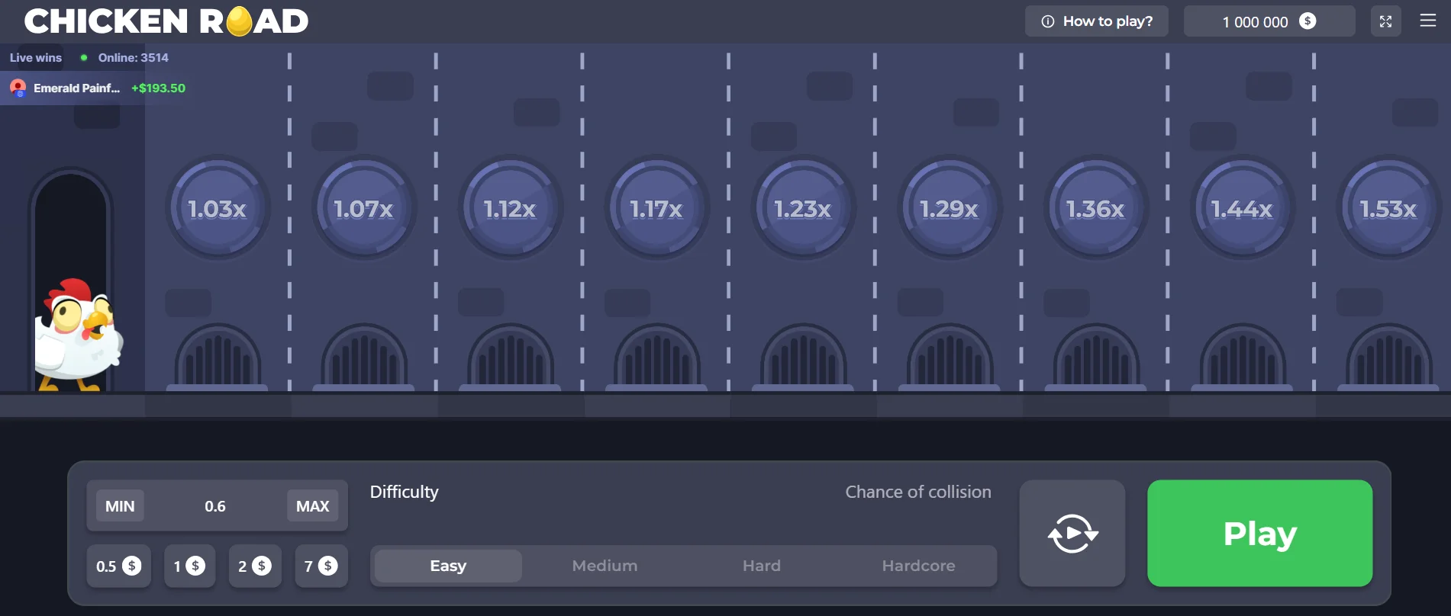Toggle fullscreen mode icon
Image resolution: width=1451 pixels, height=616 pixels.
(1385, 21)
